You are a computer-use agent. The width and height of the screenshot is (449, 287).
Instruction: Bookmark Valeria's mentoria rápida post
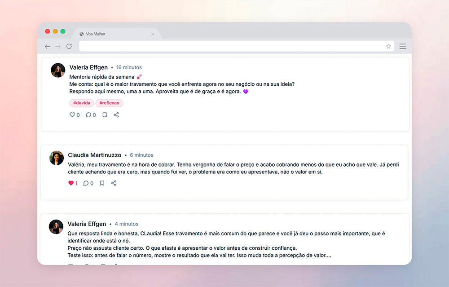105,115
